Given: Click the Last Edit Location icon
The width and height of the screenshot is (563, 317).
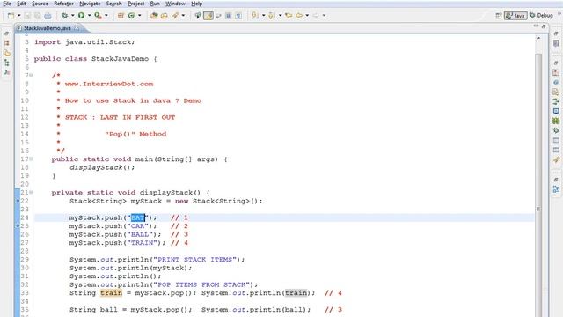Looking at the screenshot, I should (289, 16).
